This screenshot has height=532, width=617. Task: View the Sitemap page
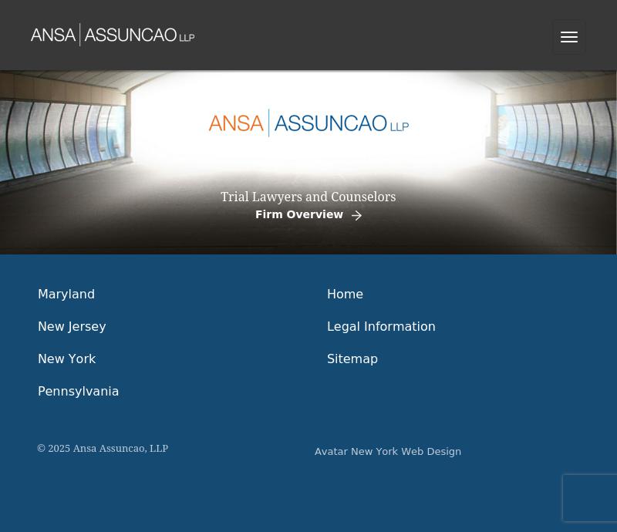click(x=352, y=359)
